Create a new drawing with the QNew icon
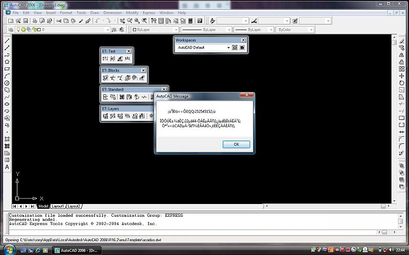409x255 pixels. click(x=11, y=20)
